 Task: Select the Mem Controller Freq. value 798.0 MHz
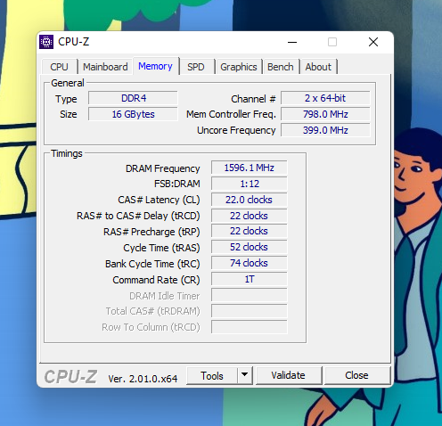(325, 114)
